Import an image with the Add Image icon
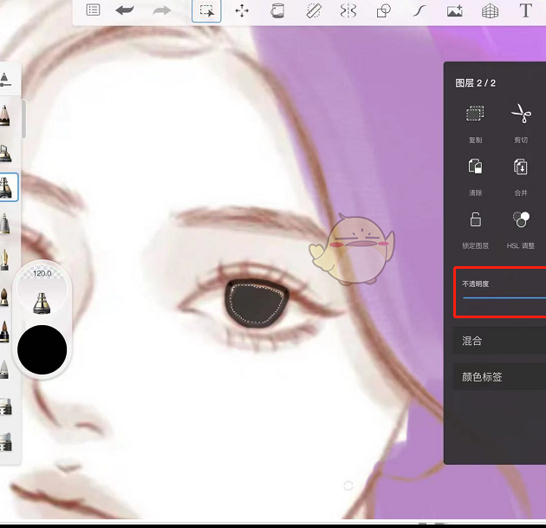Viewport: 546px width, 528px height. (455, 10)
